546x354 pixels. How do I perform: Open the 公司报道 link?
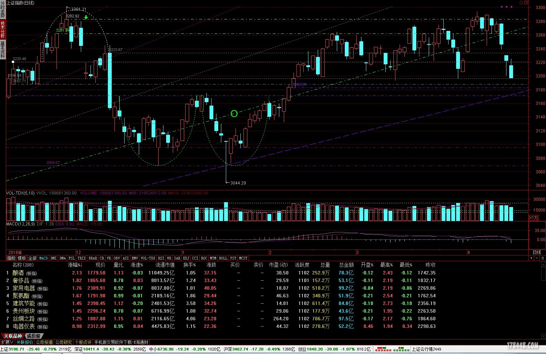(44, 342)
